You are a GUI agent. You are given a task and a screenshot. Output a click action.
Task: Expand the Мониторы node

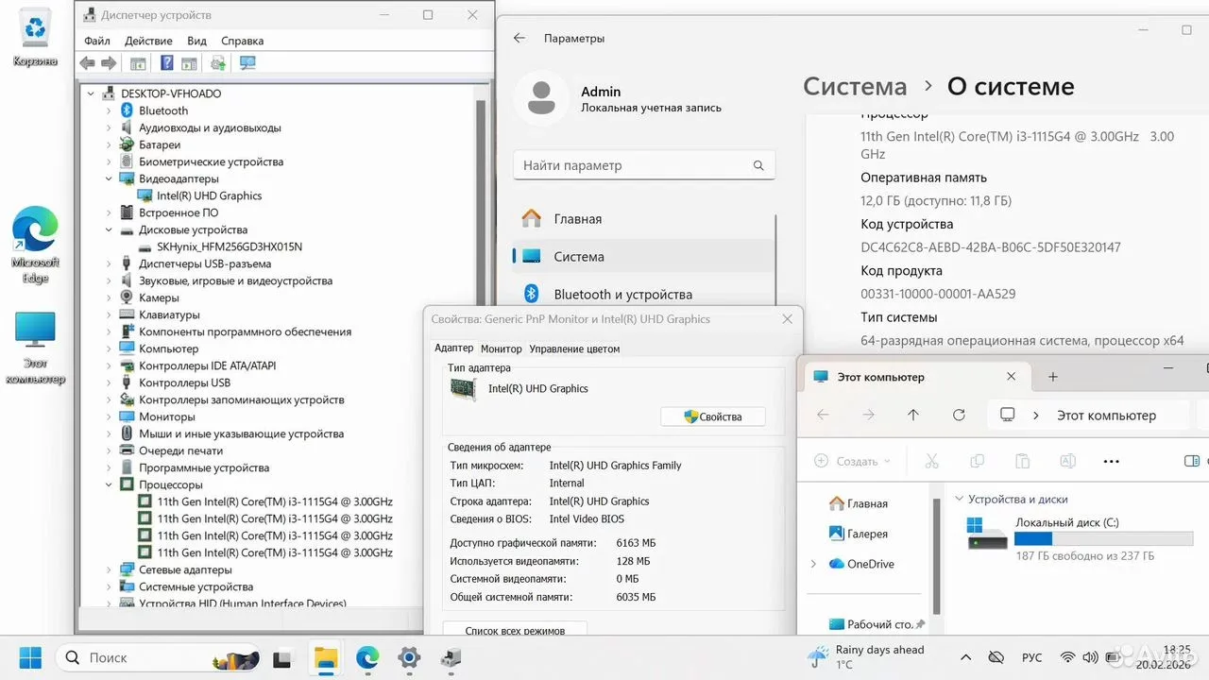[109, 416]
